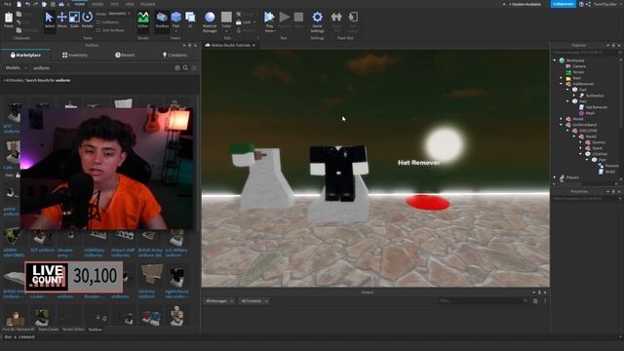Open the Marketplace tab in Toolbox
The width and height of the screenshot is (624, 351).
pyautogui.click(x=25, y=55)
